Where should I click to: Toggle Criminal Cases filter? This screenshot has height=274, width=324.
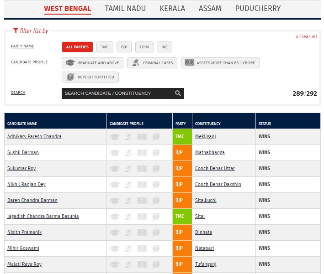point(152,63)
